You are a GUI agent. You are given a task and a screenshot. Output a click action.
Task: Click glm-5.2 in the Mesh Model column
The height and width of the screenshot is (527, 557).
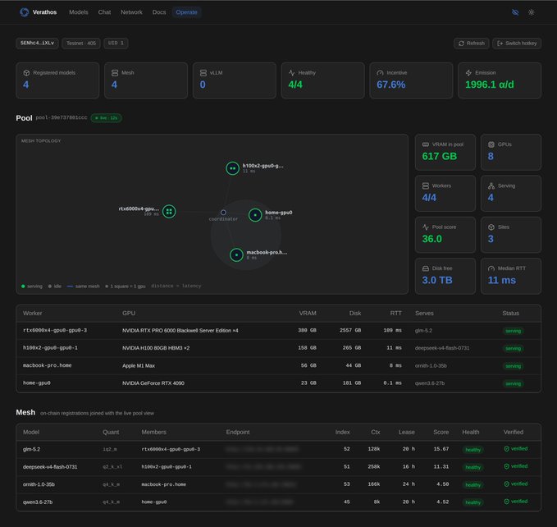point(31,449)
